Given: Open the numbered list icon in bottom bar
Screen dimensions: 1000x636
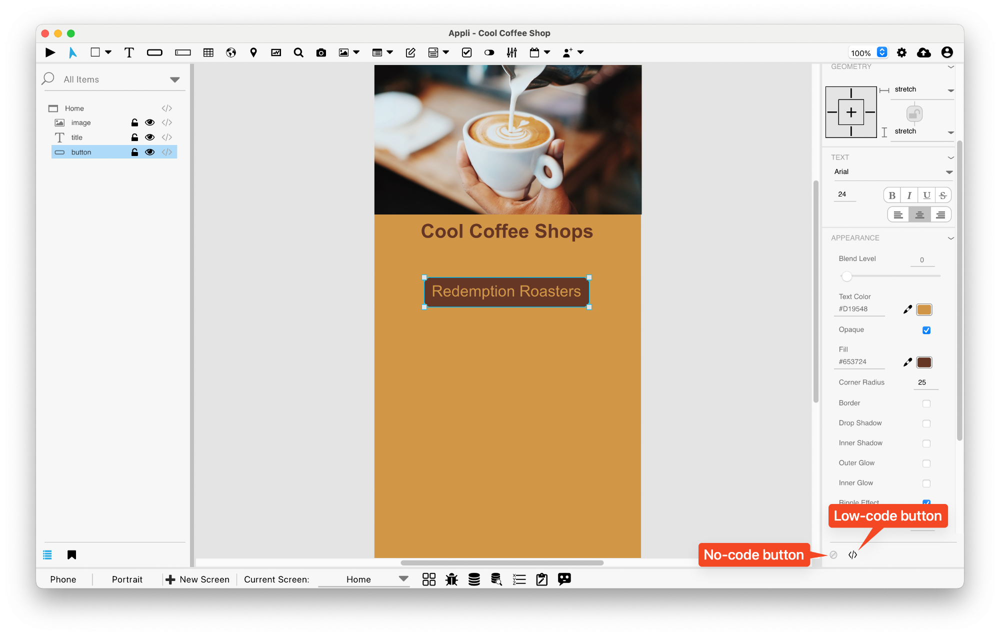Looking at the screenshot, I should pyautogui.click(x=519, y=579).
